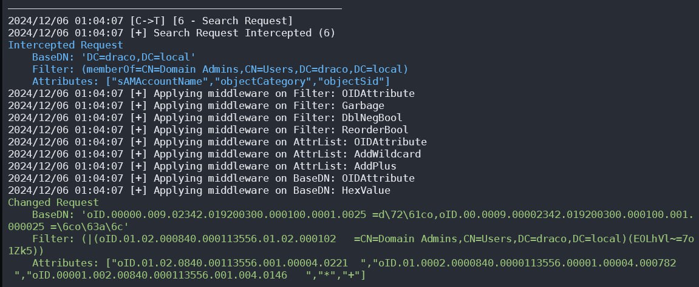Click 'Garbage' filter middleware name
Image resolution: width=699 pixels, height=287 pixels.
click(363, 106)
